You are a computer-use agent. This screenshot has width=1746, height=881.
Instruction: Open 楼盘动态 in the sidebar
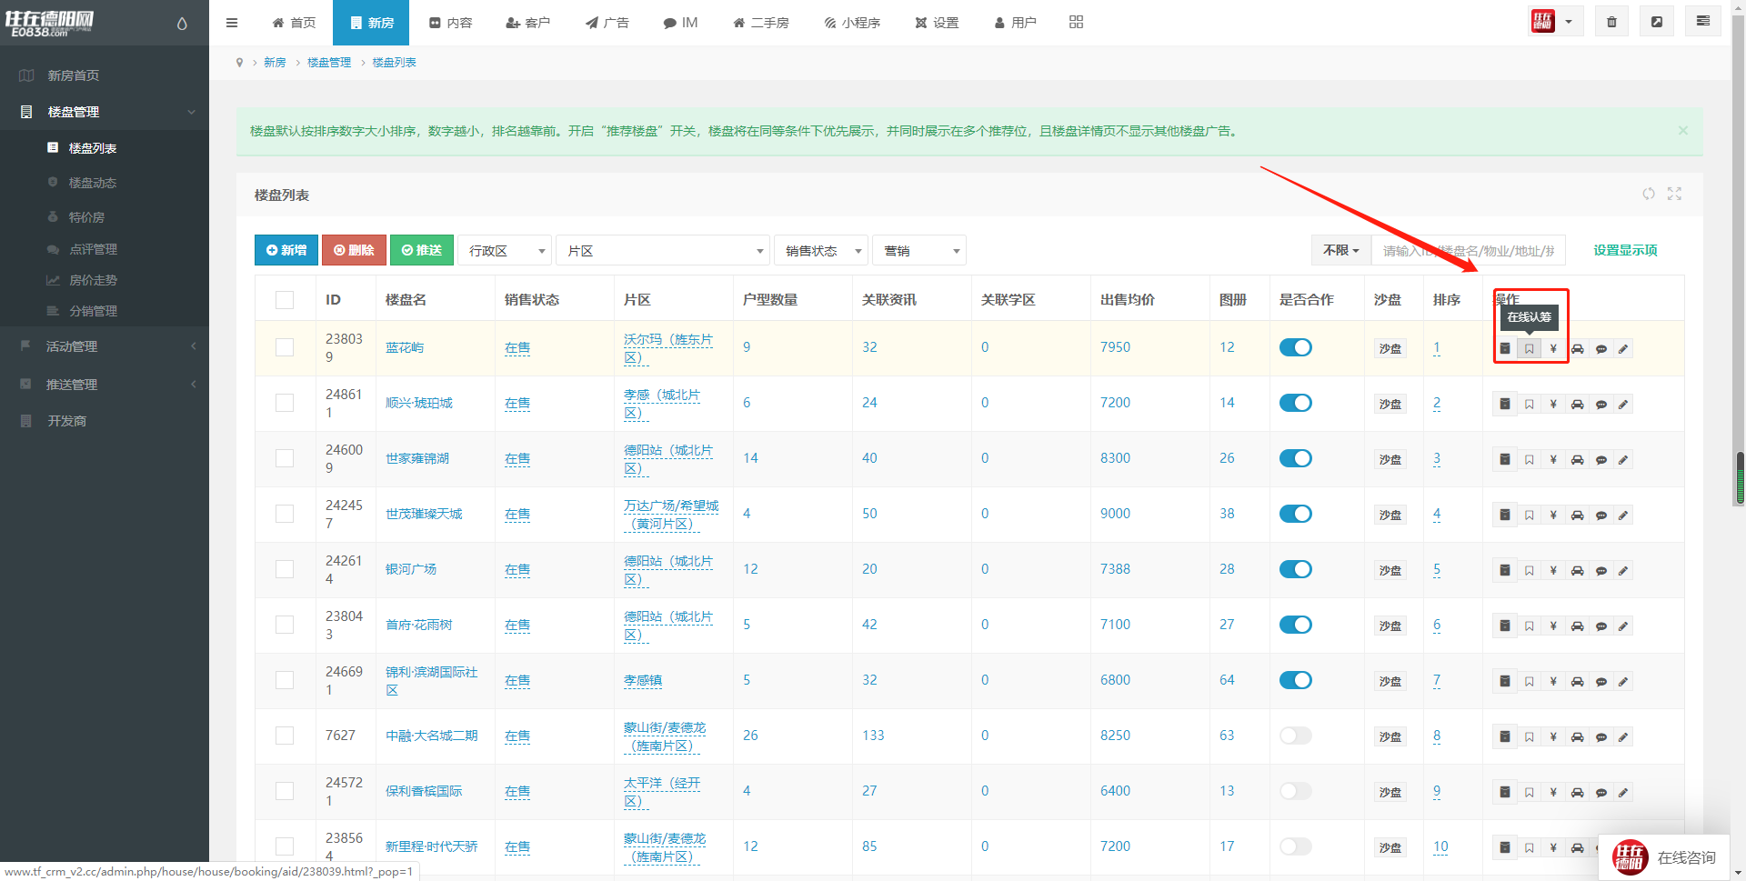click(x=93, y=183)
